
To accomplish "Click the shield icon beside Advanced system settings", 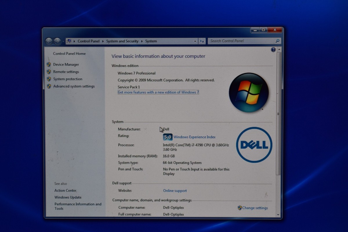I will (49, 86).
